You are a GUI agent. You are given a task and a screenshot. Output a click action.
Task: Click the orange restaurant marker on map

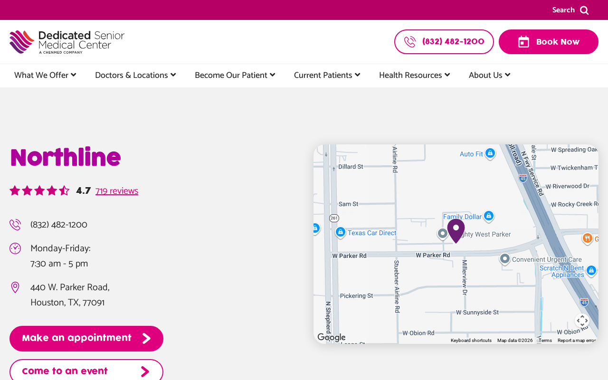[588, 238]
